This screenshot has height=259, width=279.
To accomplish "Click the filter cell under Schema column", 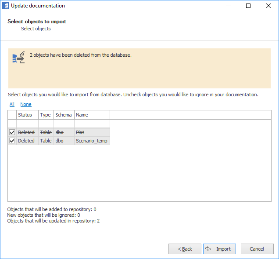I will pyautogui.click(x=64, y=124).
